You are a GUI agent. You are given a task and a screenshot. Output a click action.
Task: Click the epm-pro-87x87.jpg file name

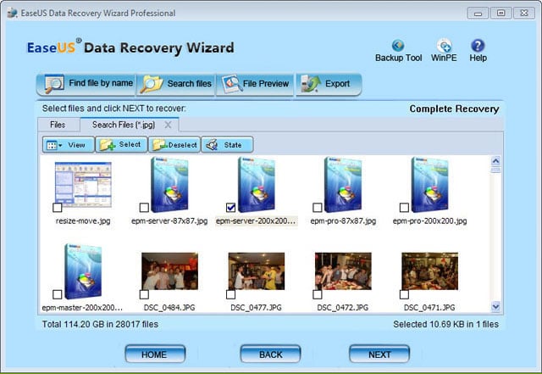343,221
